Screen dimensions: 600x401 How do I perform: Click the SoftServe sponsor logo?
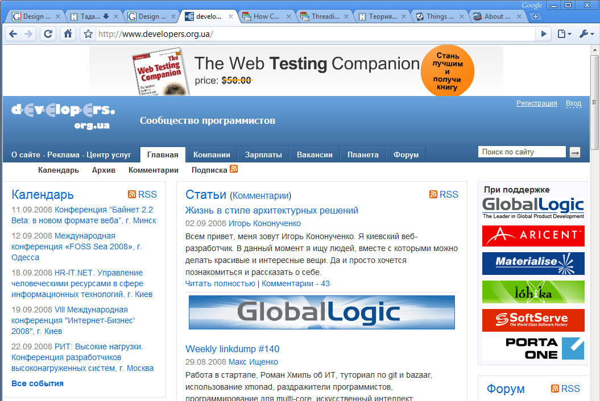pos(533,320)
